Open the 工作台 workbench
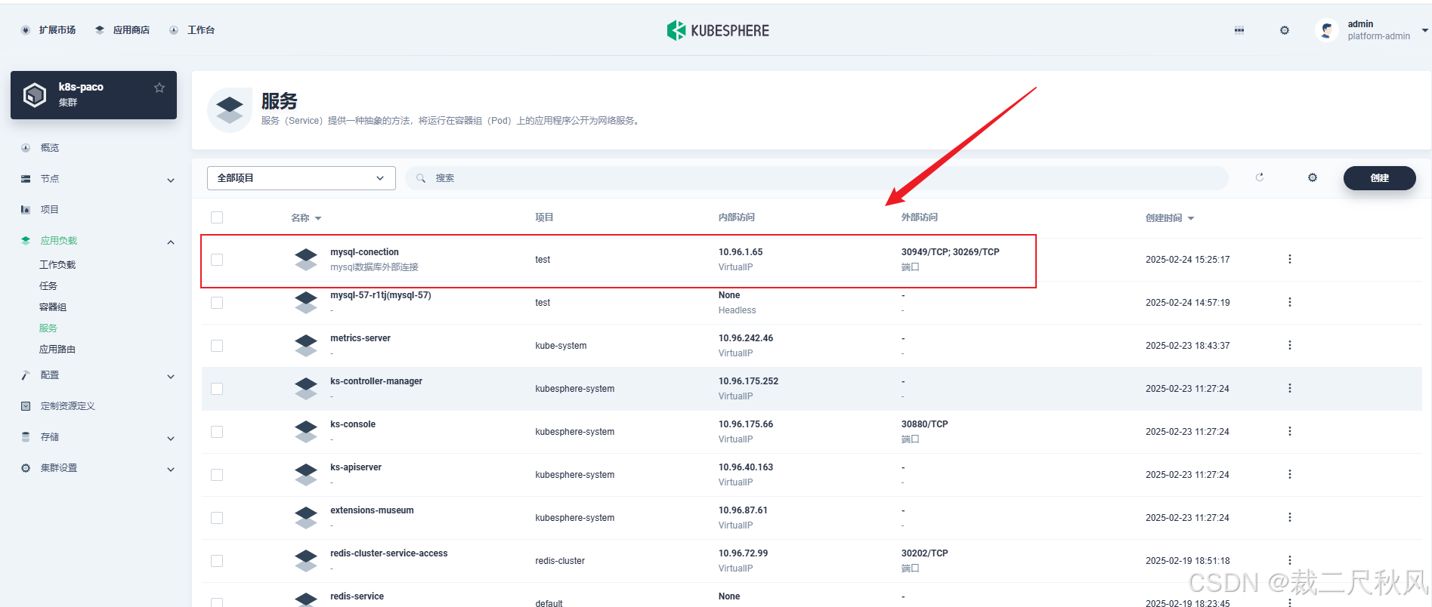 [x=192, y=30]
